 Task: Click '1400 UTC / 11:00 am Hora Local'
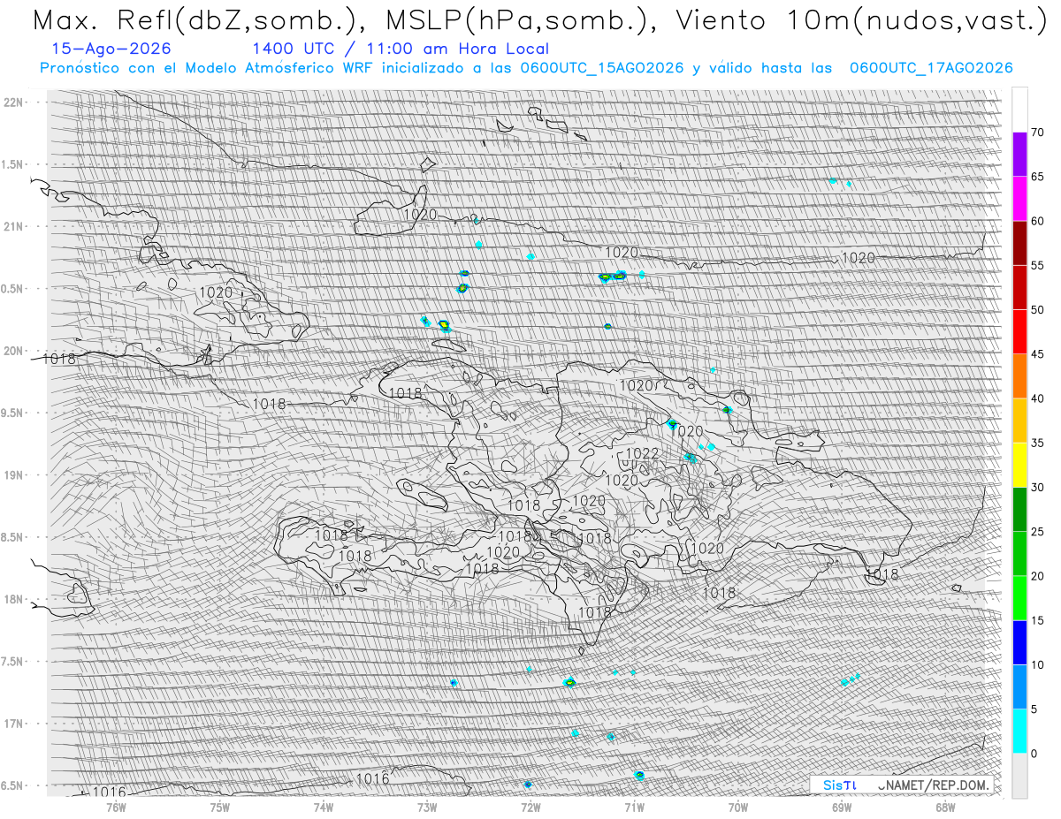[x=401, y=49]
